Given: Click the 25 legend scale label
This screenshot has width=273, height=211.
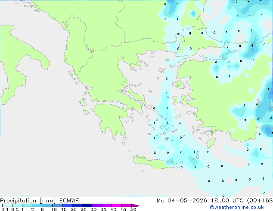Looking at the screenshot, I should coord(84,209).
